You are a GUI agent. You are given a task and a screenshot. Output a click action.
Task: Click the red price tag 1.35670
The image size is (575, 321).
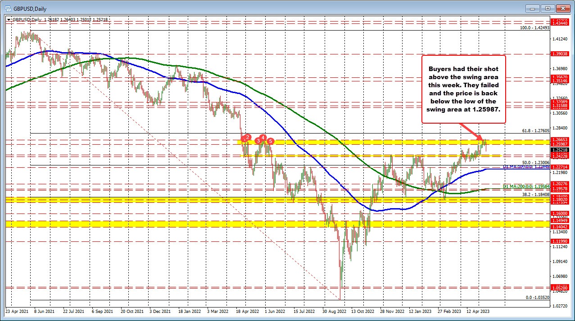[x=560, y=77]
